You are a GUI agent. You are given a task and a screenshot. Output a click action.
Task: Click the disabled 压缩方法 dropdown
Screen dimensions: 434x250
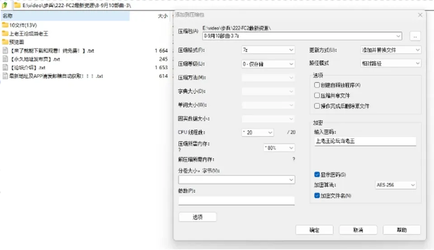tap(268, 78)
